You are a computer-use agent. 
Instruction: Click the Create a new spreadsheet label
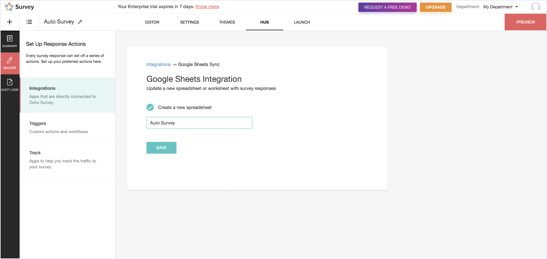point(185,107)
